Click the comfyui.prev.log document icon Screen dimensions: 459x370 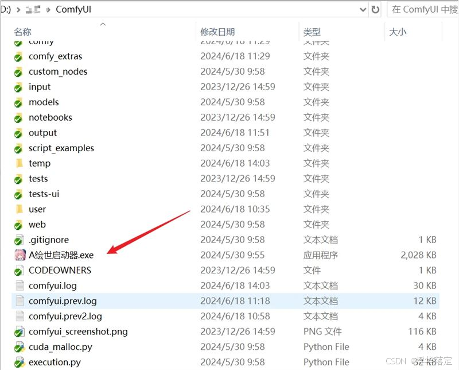coord(20,301)
